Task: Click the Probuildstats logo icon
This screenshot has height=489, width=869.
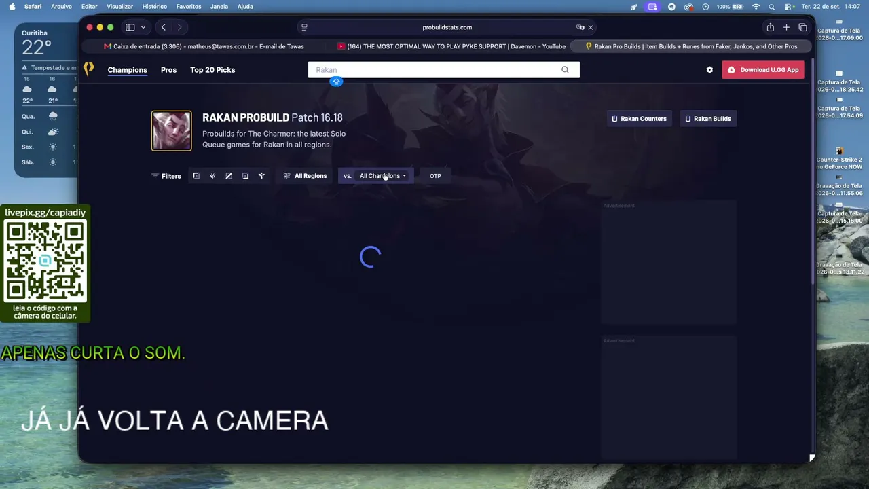Action: [88, 69]
